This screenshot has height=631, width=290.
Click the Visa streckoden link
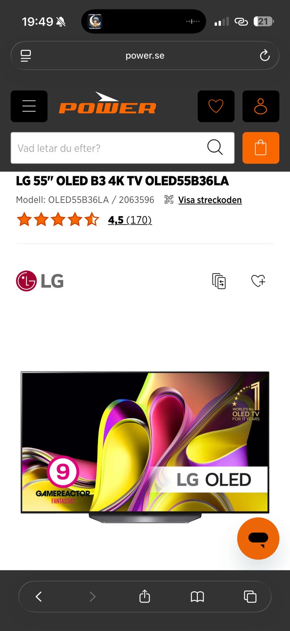click(x=210, y=200)
